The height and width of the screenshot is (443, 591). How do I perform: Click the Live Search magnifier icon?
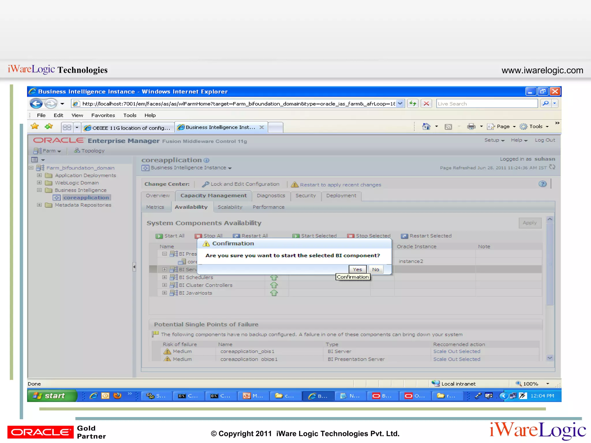[545, 104]
